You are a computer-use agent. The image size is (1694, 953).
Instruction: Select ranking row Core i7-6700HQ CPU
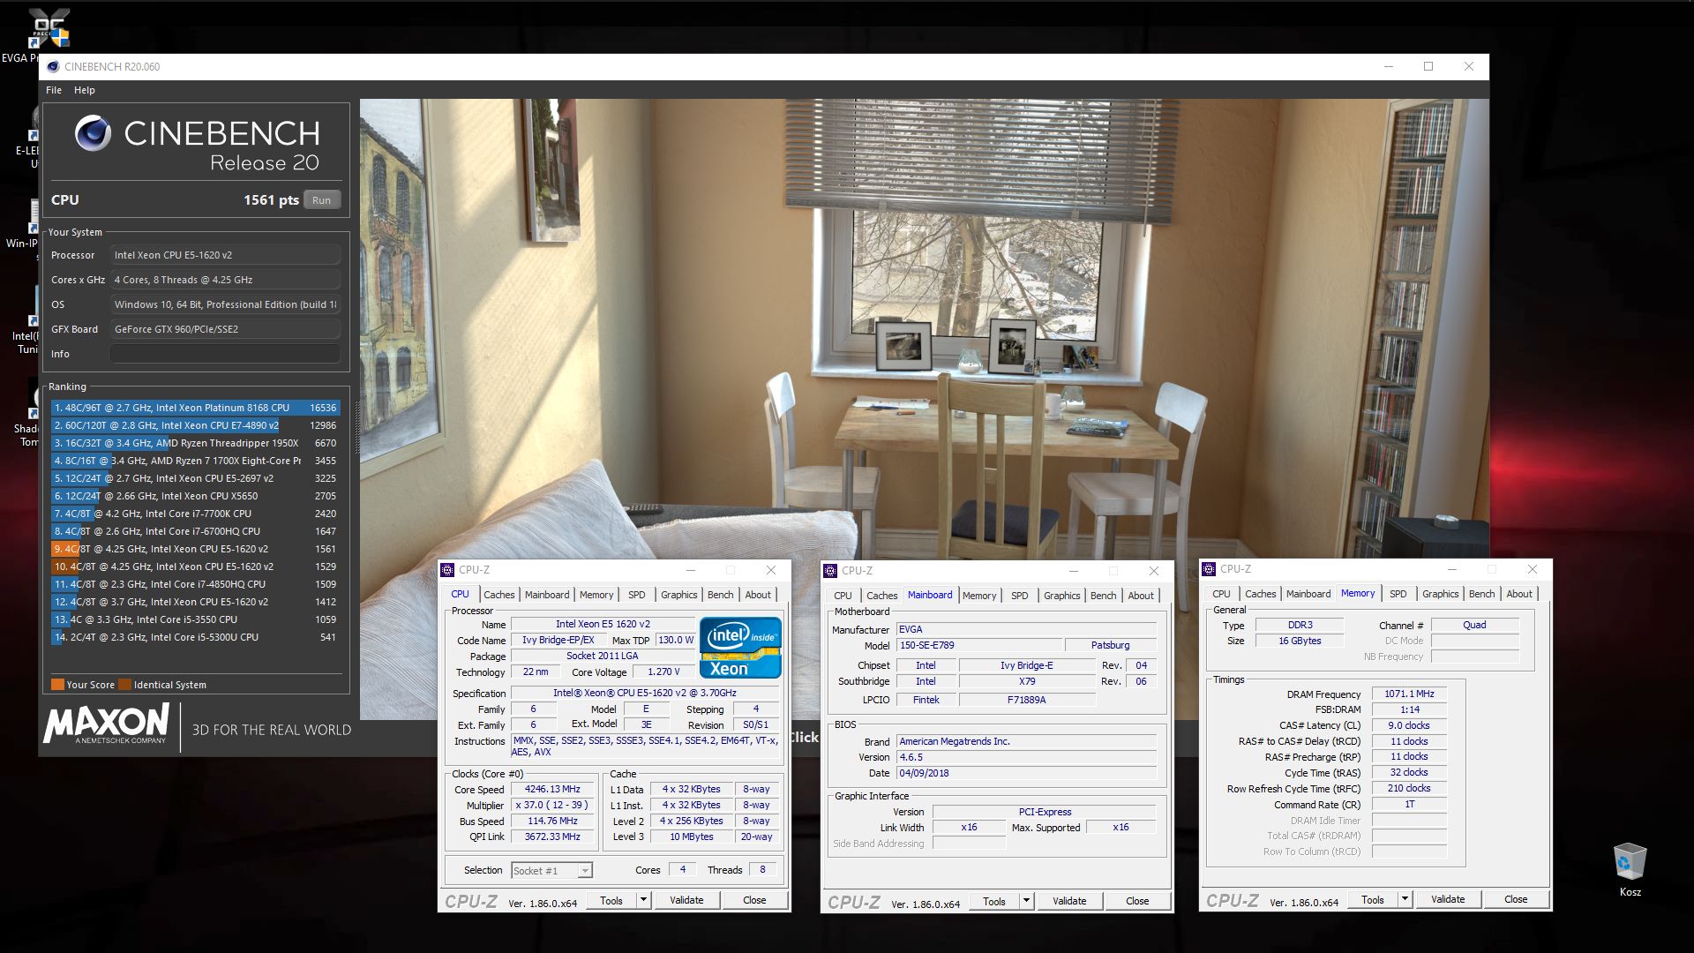point(195,531)
